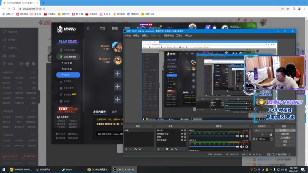Image resolution: width=308 pixels, height=173 pixels.
Task: Click 开始录制 button in OBS controls
Action: click(x=285, y=134)
